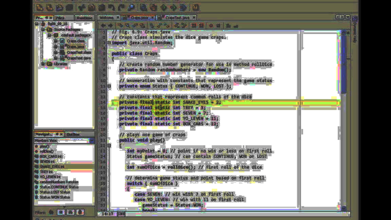Click the Build Main Project icon

[143, 7]
